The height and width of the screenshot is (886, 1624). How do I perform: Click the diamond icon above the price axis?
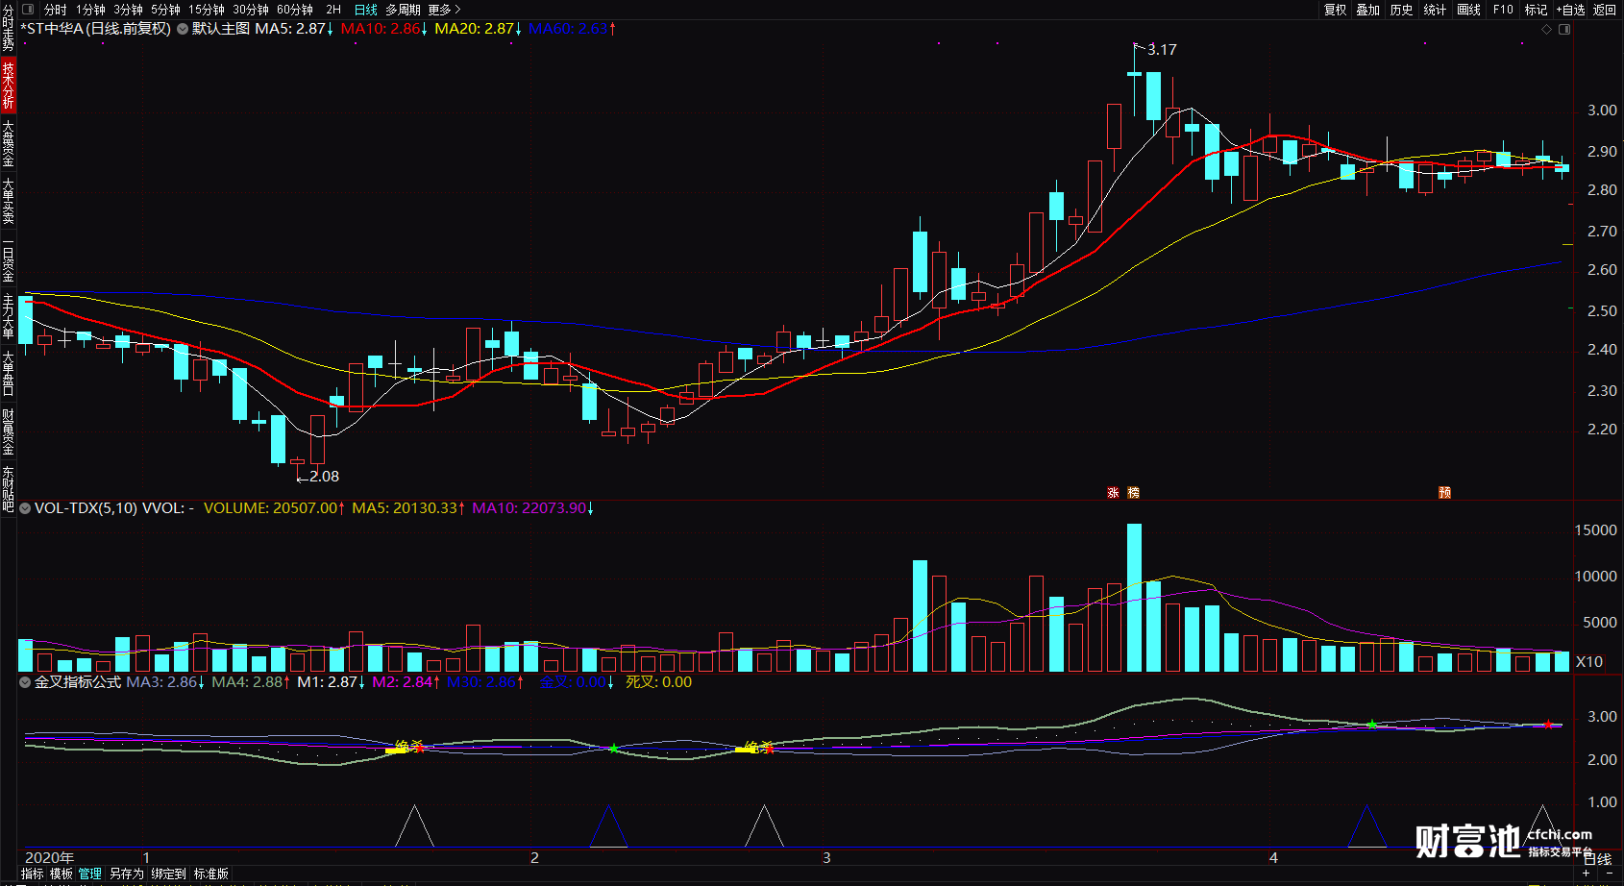1547,30
